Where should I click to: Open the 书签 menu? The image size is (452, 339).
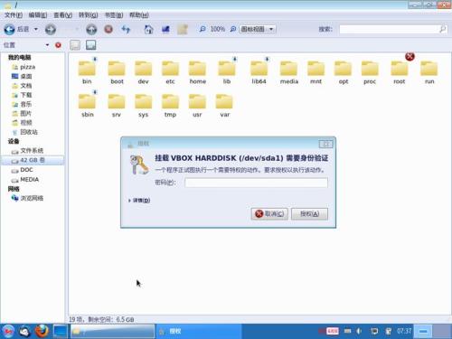click(113, 15)
